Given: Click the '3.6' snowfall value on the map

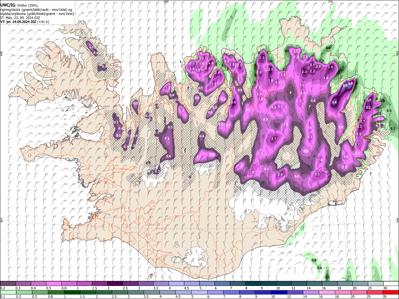Looking at the screenshot, I should [x=350, y=83].
